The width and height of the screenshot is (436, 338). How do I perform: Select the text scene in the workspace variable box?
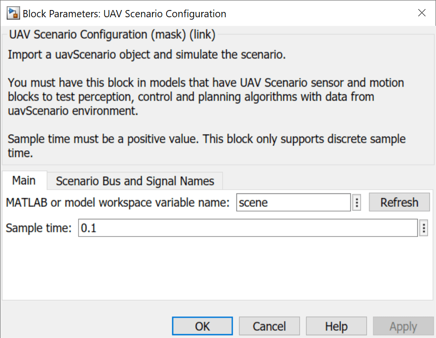tap(253, 202)
